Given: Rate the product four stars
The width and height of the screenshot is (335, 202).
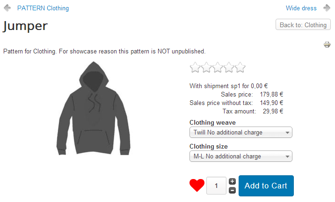Looking at the screenshot, I should tap(229, 67).
